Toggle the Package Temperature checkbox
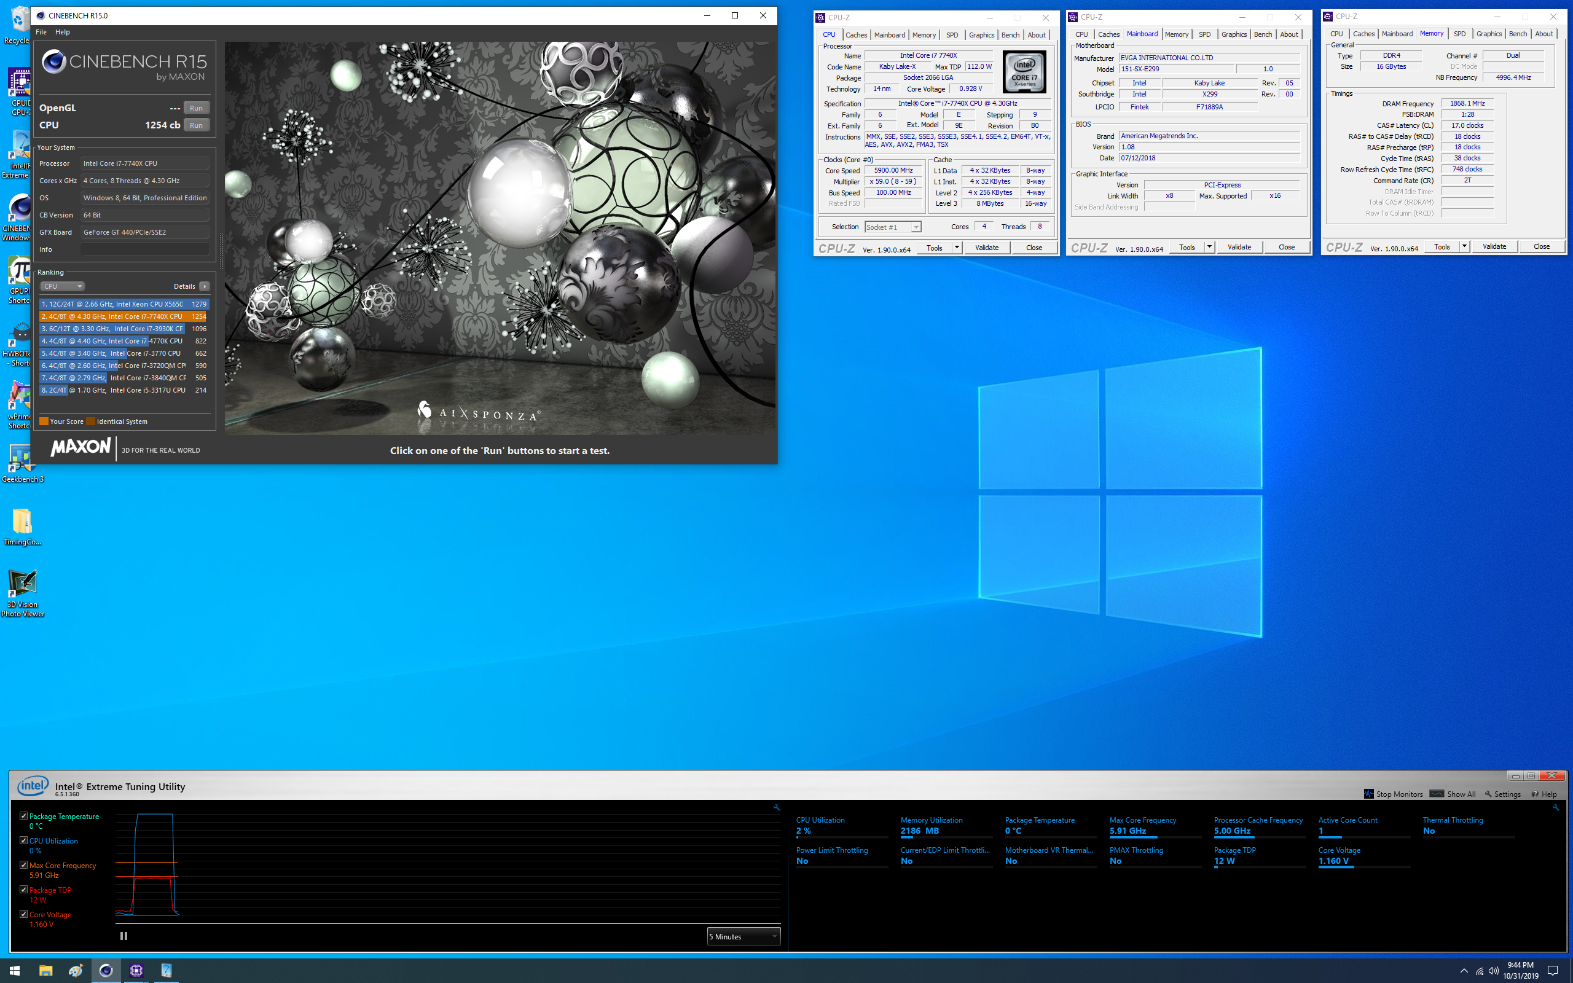 [23, 815]
